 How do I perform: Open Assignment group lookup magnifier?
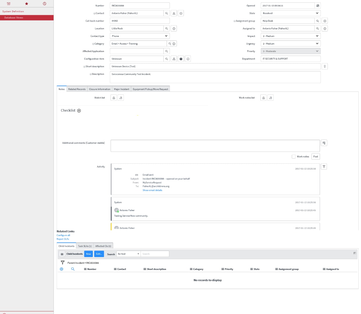pyautogui.click(x=318, y=21)
